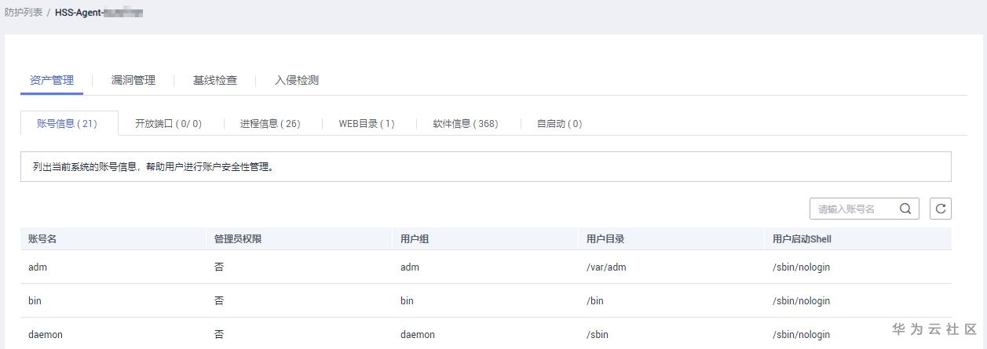Click the 防护列表 breadcrumb link
The height and width of the screenshot is (349, 987).
24,13
